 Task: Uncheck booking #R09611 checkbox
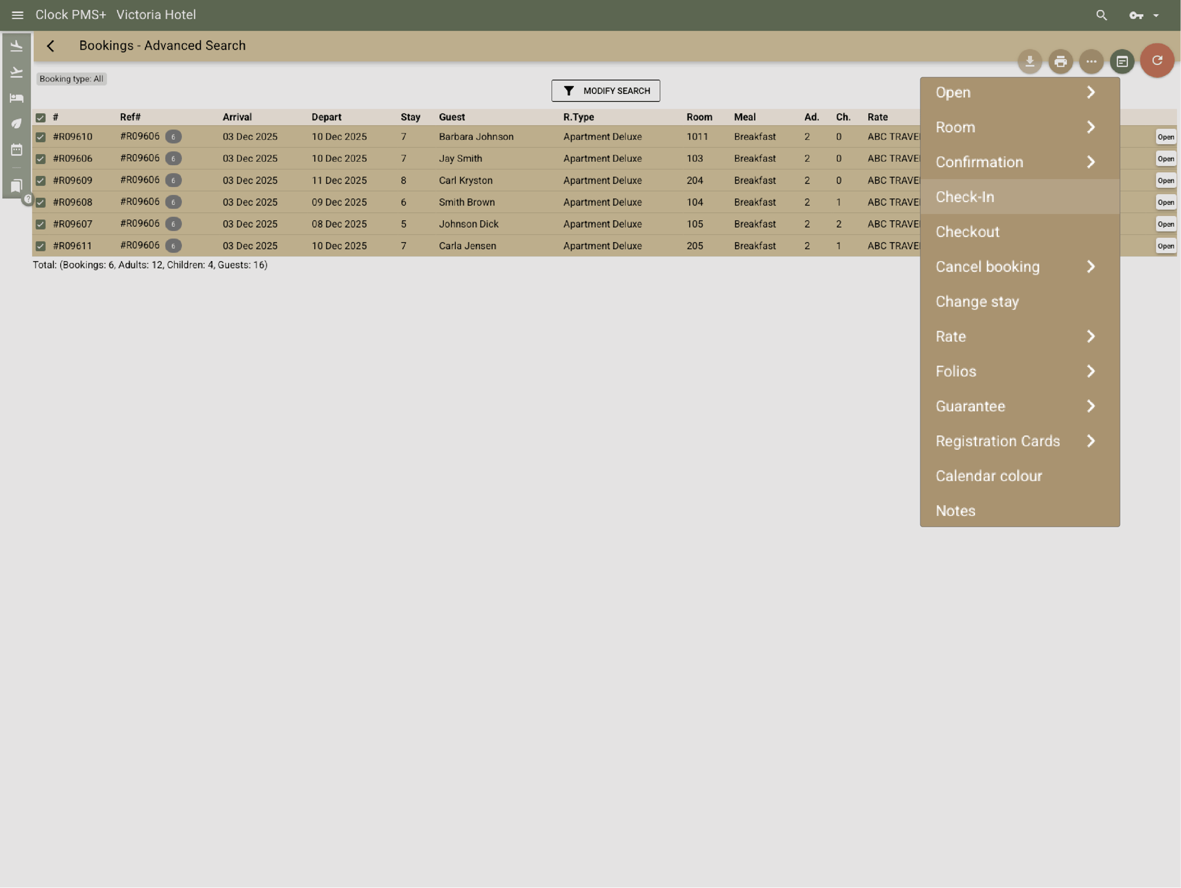(40, 246)
